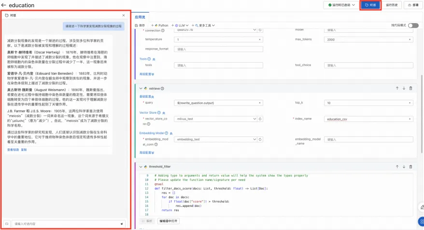The width and height of the screenshot is (424, 230).
Task: Click the embedding_model_name input field
Action: [368, 139]
